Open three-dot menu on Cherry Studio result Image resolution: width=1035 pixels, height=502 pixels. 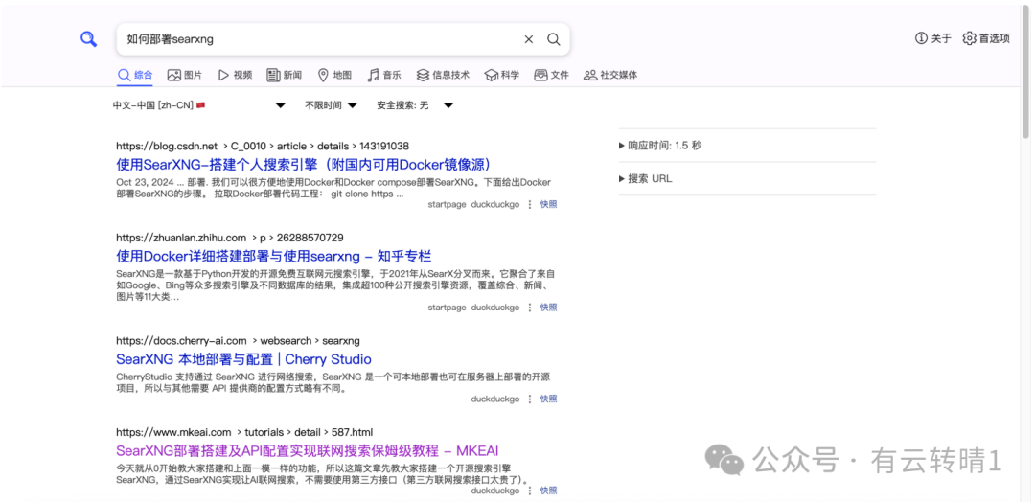tap(529, 399)
